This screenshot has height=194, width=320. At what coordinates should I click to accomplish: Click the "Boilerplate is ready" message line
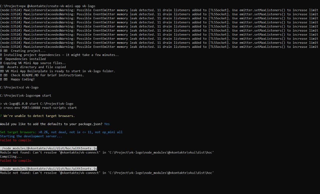pos(60,71)
